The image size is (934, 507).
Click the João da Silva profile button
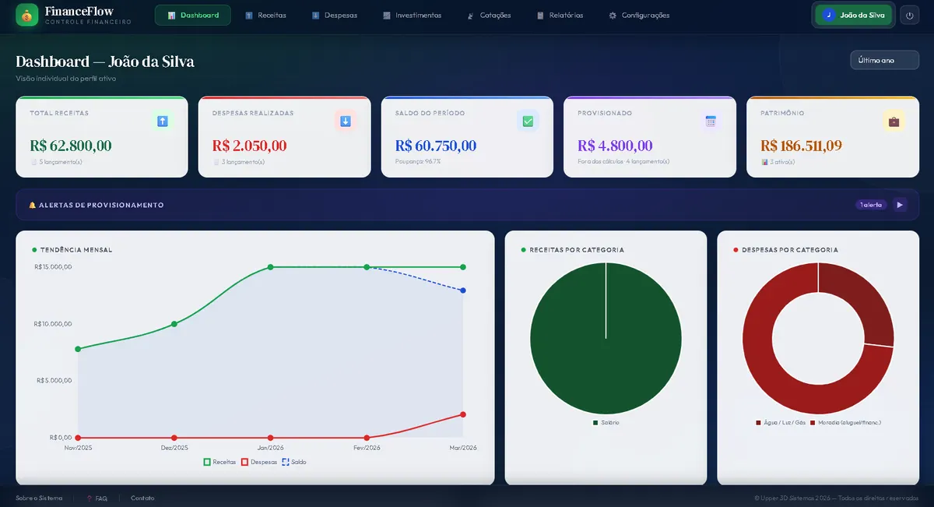tap(854, 15)
